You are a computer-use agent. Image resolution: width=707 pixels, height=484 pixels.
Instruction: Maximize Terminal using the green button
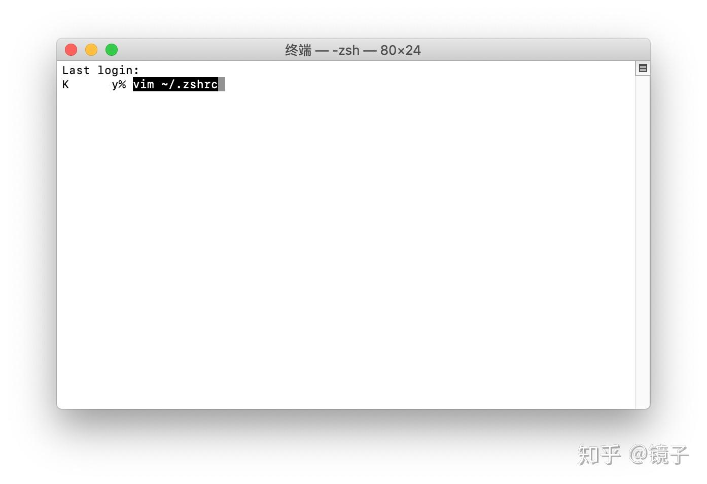[x=112, y=50]
